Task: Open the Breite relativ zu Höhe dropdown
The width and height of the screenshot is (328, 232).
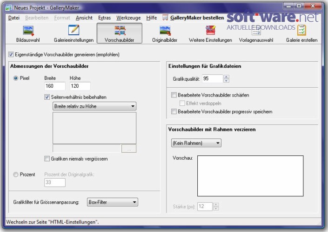Action: coord(94,106)
